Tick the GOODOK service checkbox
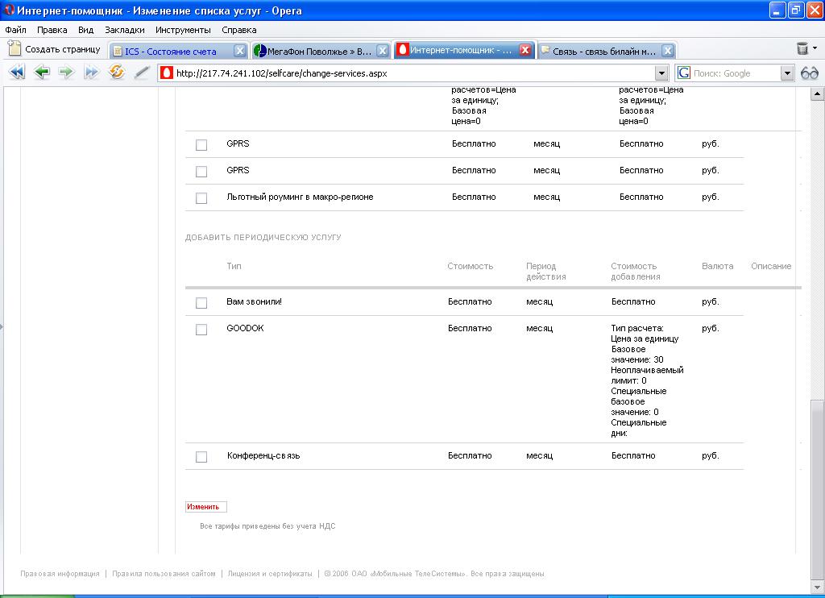Image resolution: width=825 pixels, height=598 pixels. (x=201, y=330)
